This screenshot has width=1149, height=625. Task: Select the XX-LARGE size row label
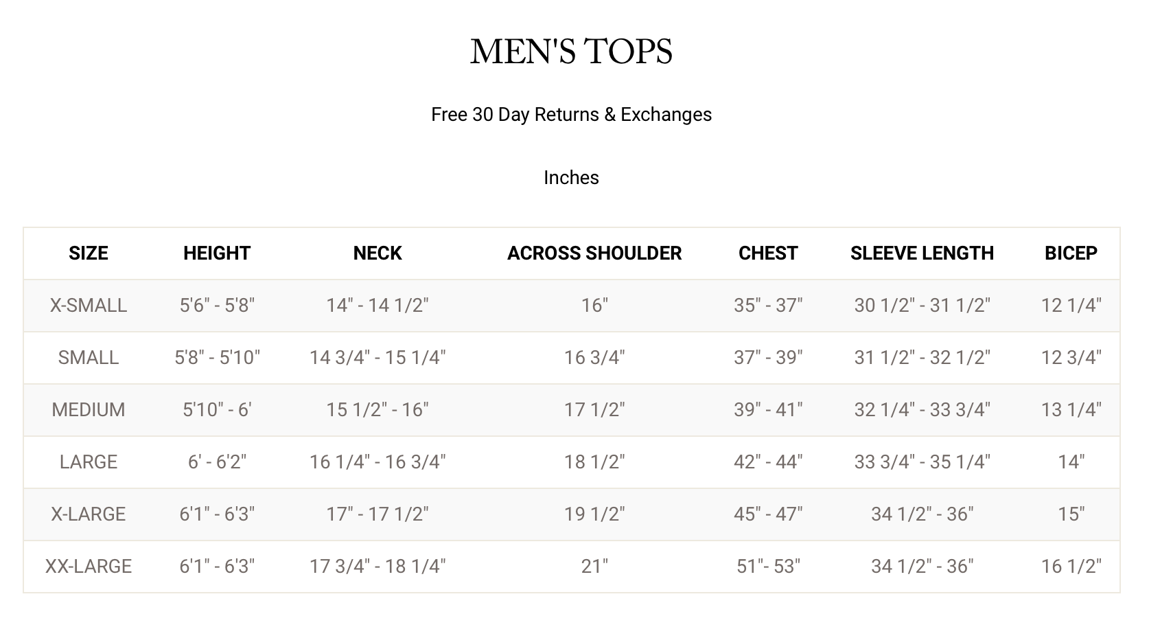[89, 567]
